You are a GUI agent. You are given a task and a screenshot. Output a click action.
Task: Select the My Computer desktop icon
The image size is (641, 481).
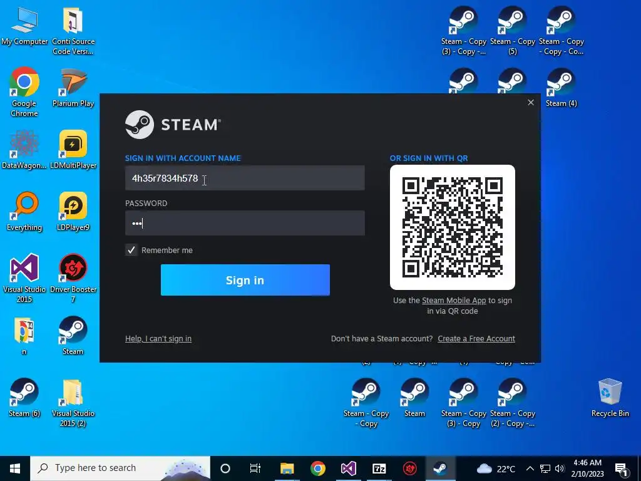tap(24, 26)
